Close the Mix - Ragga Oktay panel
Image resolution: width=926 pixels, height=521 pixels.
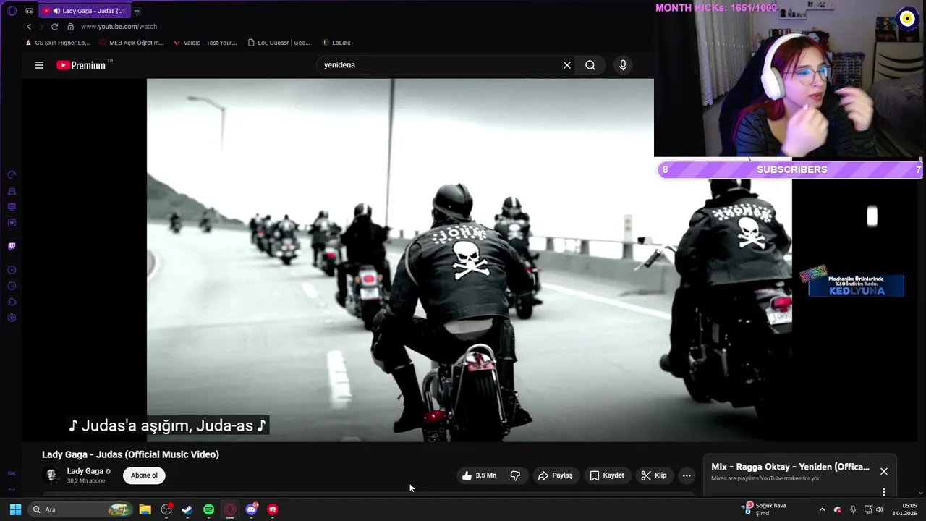[x=884, y=471]
